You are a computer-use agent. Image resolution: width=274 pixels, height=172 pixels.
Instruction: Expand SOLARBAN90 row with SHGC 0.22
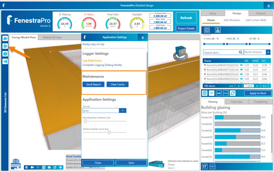click(x=205, y=79)
